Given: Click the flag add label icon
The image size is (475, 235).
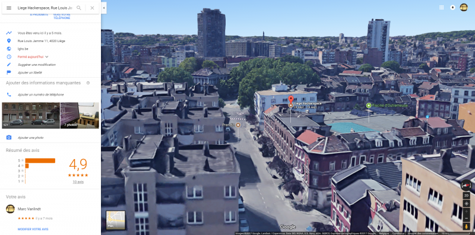Looking at the screenshot, I should (9, 72).
